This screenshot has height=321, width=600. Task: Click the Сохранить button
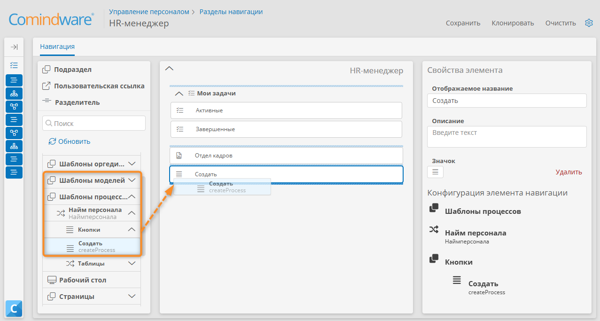pos(463,23)
